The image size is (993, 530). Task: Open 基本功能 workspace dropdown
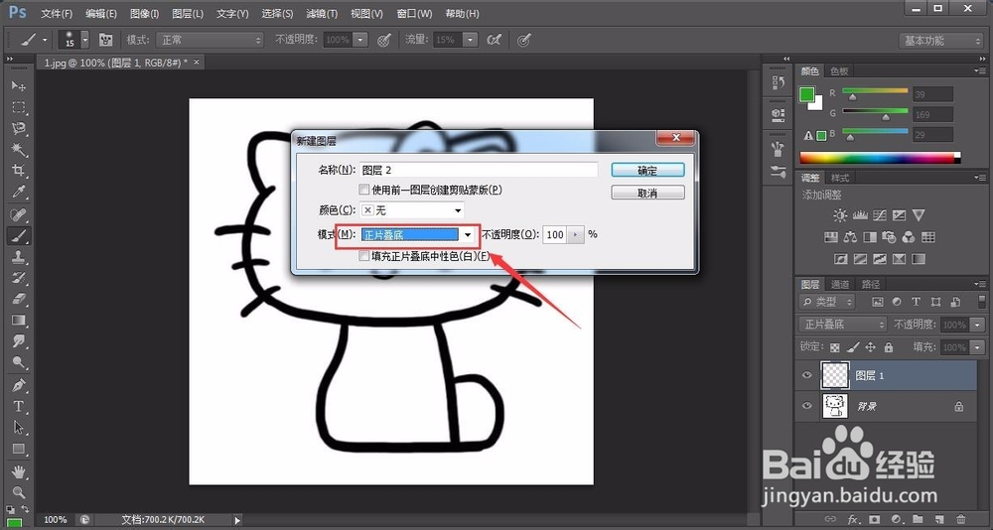pos(940,41)
